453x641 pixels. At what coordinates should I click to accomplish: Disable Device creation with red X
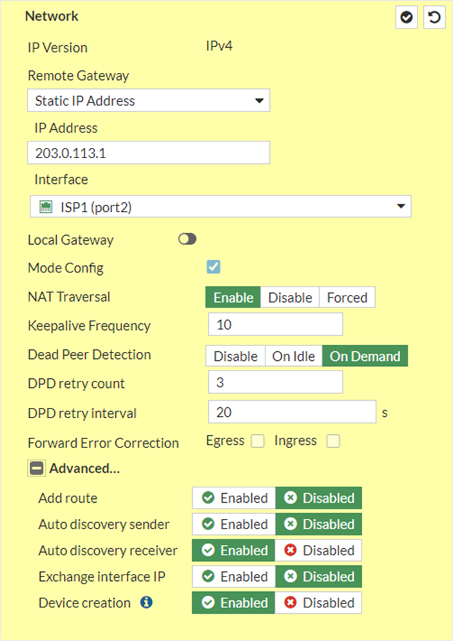[x=318, y=602]
